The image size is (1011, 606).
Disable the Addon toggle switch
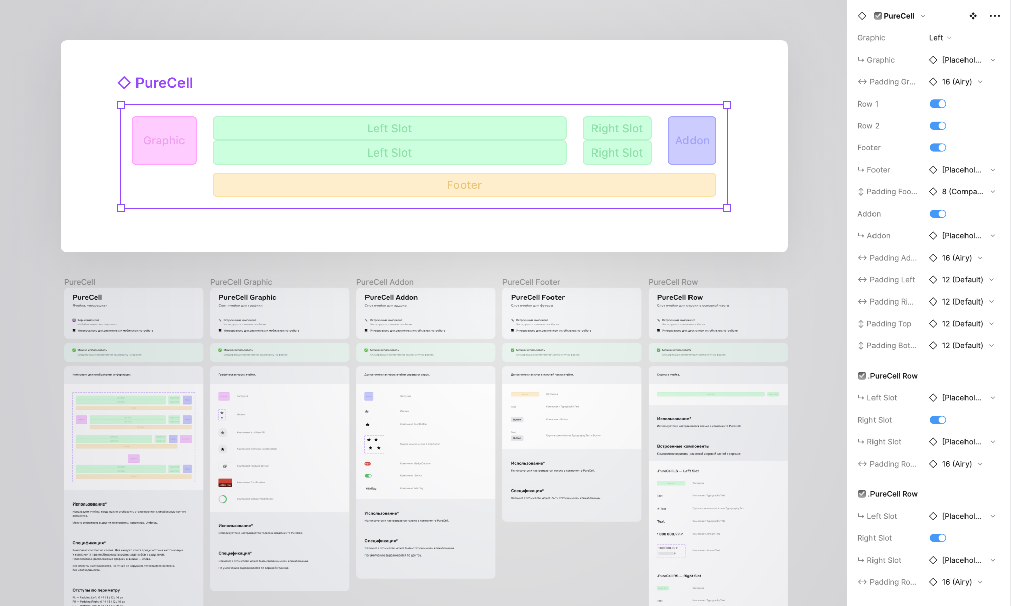tap(937, 213)
